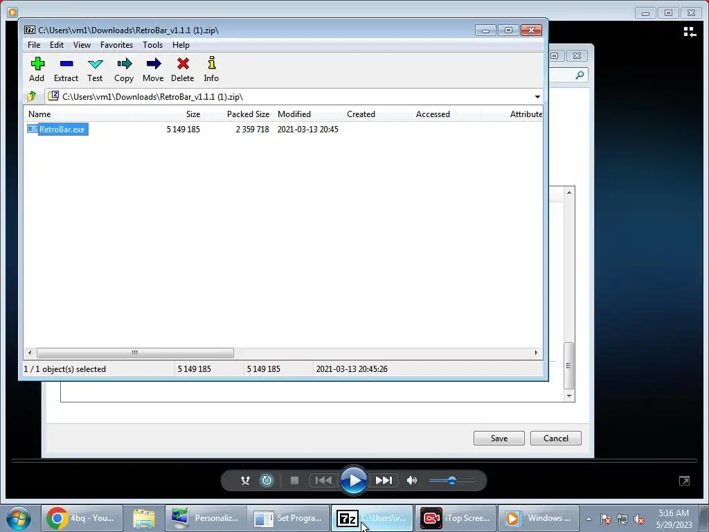
Task: Run the Test archive tool
Action: click(x=95, y=69)
